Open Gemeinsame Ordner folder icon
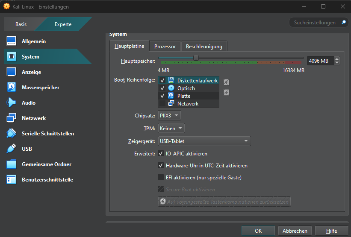The width and height of the screenshot is (351, 237). tap(12, 164)
